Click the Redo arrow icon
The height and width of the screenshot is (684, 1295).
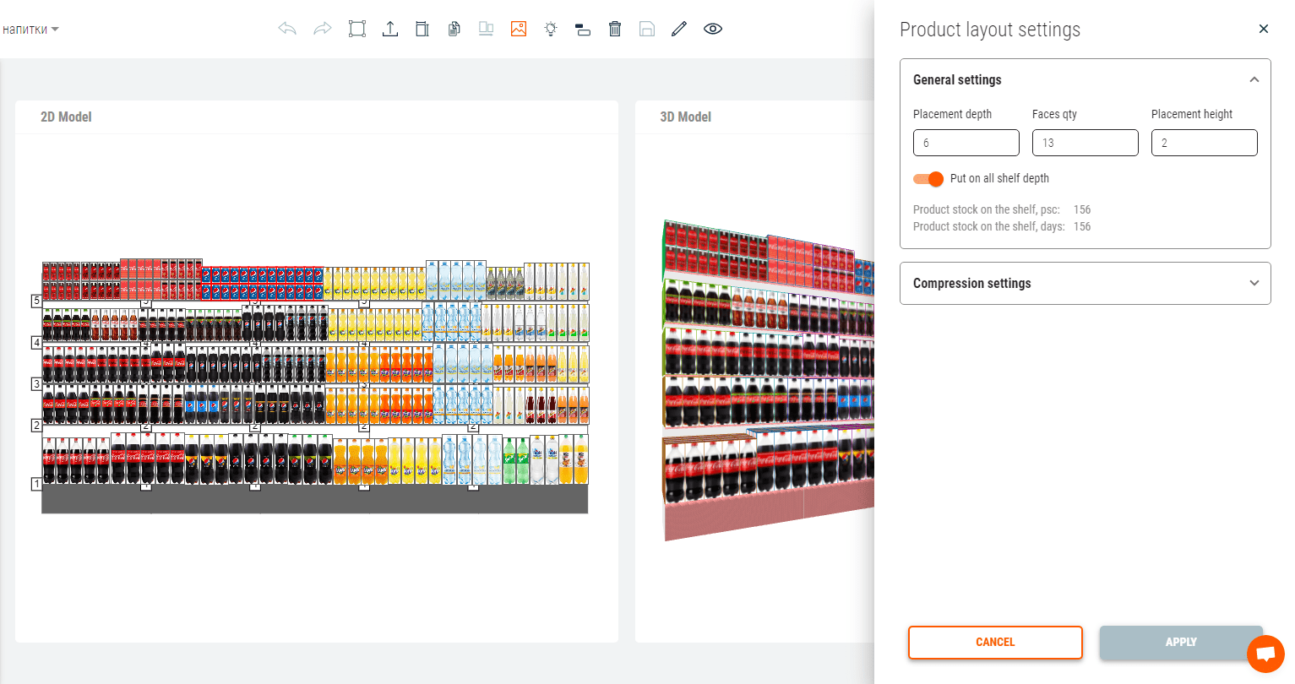point(322,28)
